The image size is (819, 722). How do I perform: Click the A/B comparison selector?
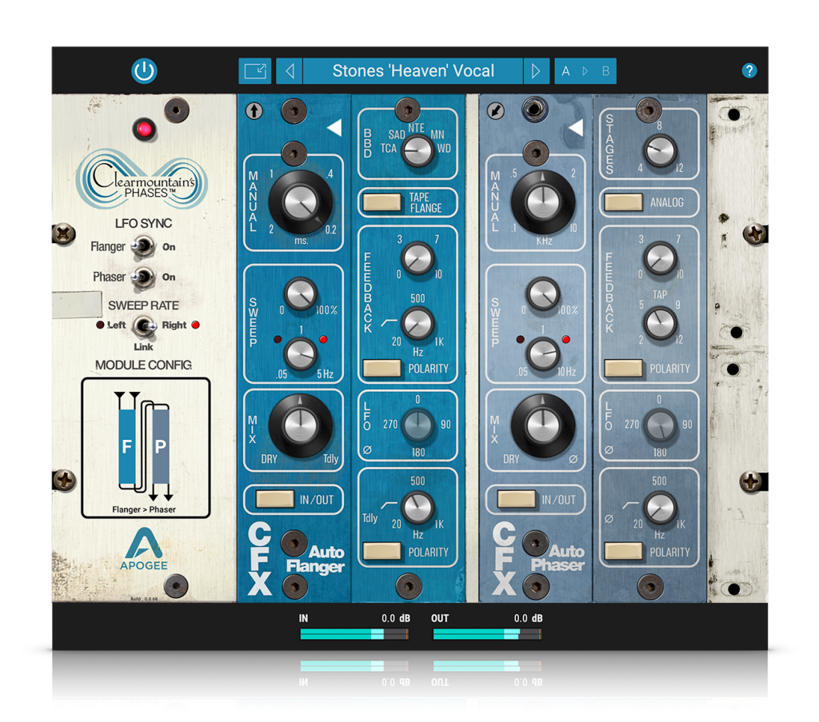(585, 71)
